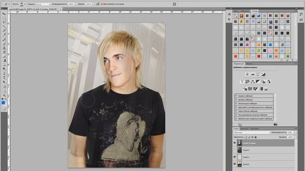Add a Color Balance adjustment (scales icon)
The image size is (305, 171).
tap(253, 81)
